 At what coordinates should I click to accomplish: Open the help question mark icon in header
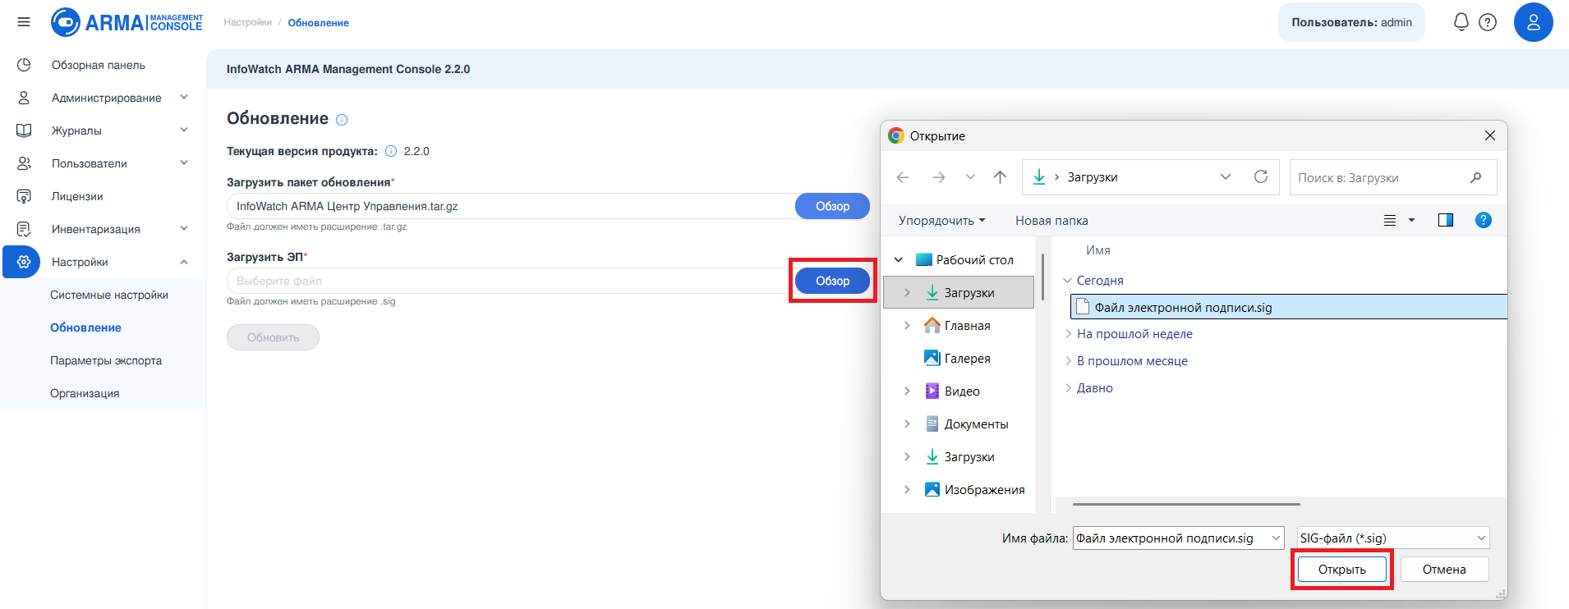point(1488,22)
